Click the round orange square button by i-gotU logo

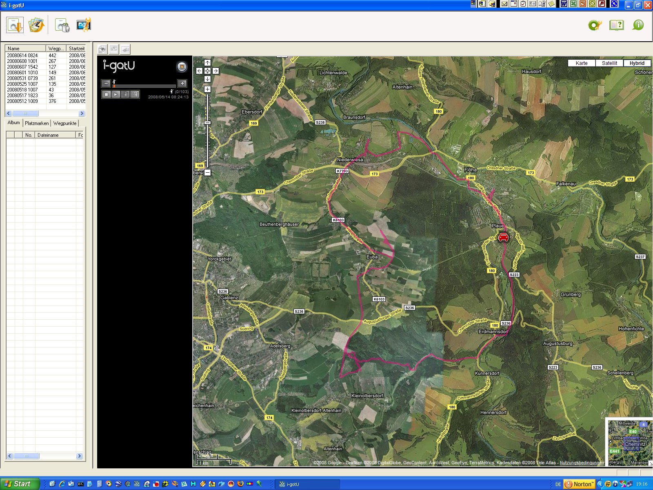182,66
